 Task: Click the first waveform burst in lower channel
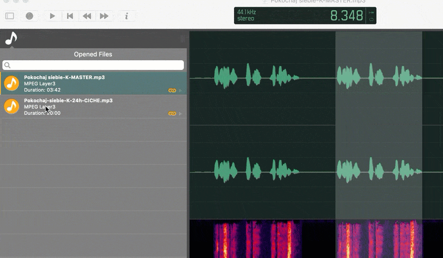coord(225,171)
